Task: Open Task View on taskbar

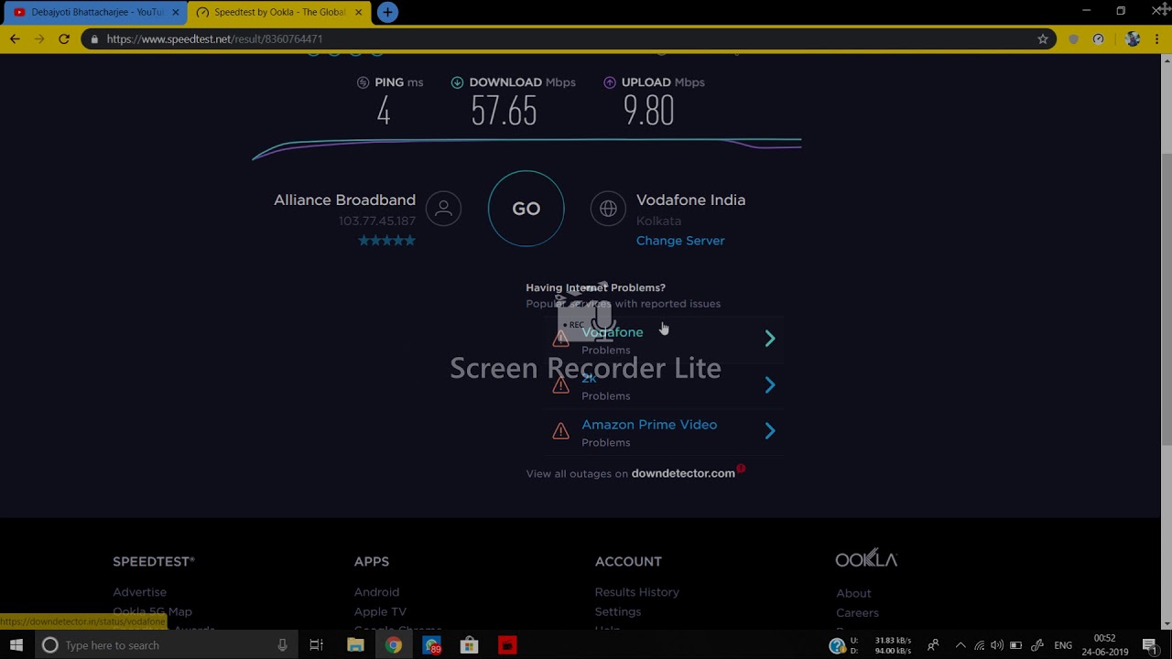Action: pyautogui.click(x=316, y=645)
